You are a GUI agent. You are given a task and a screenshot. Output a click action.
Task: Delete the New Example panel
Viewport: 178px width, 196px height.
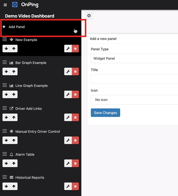[75, 49]
